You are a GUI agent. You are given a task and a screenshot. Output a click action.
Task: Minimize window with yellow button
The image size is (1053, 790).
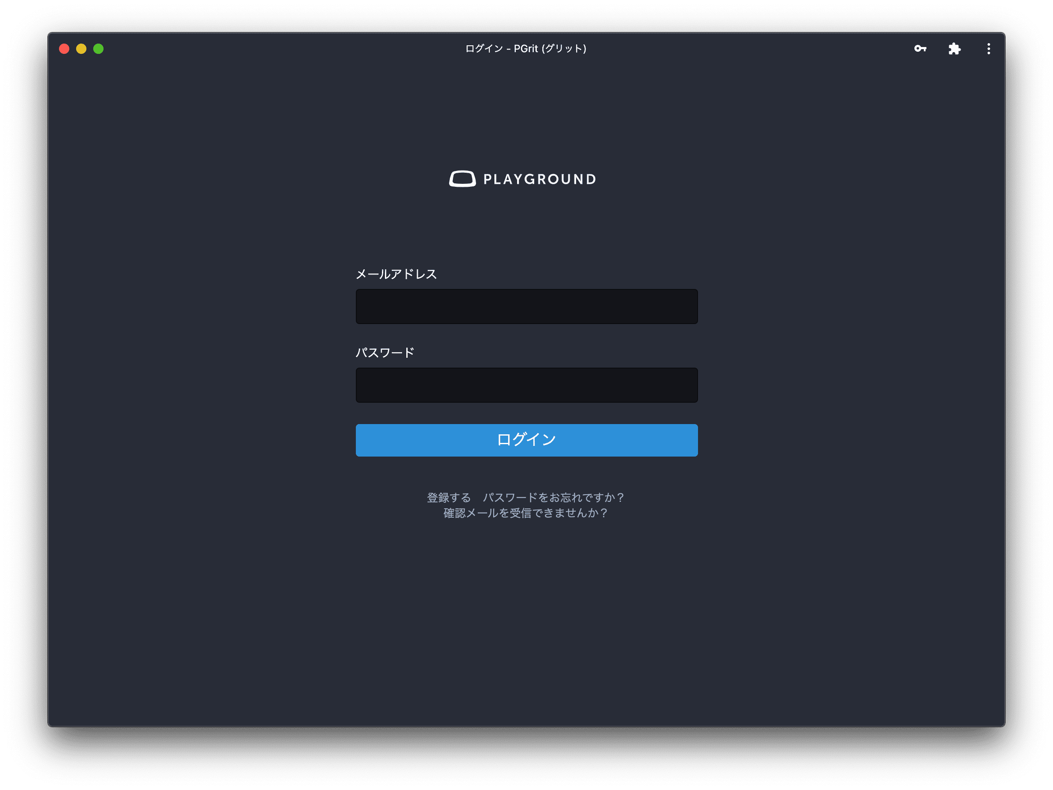(x=81, y=49)
